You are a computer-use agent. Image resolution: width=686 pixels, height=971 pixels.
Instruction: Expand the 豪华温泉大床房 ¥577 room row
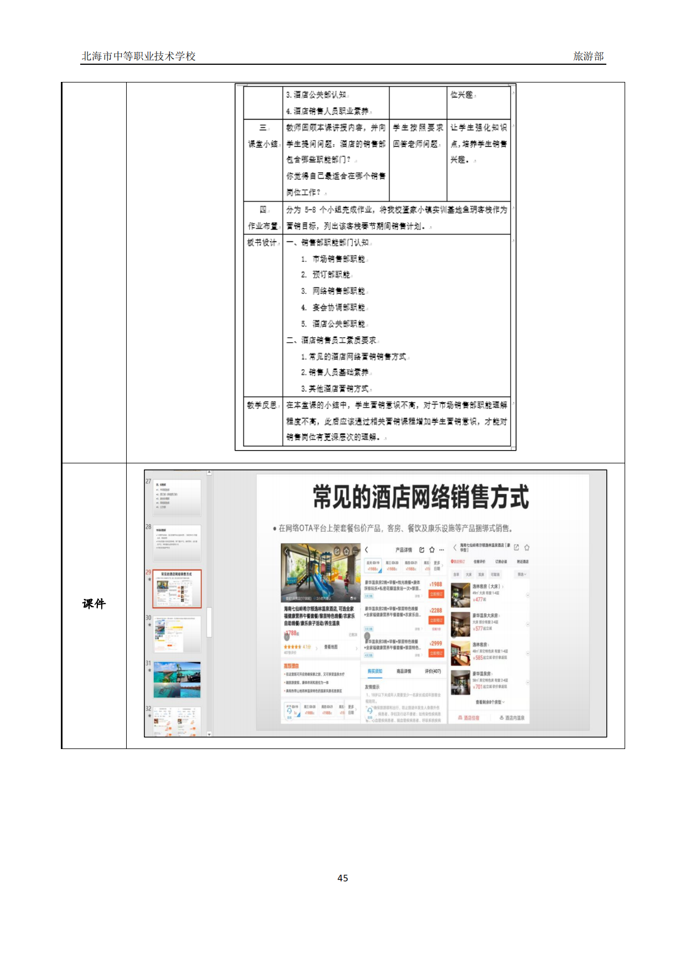click(x=528, y=624)
